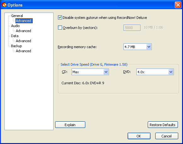Select Advanced under General

24,21
